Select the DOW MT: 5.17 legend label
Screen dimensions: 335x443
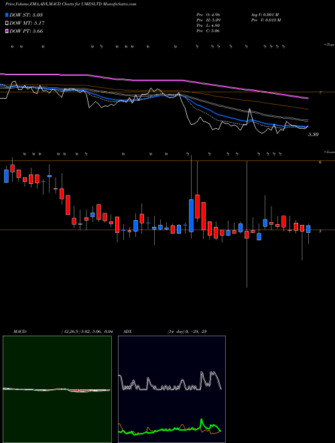point(27,23)
